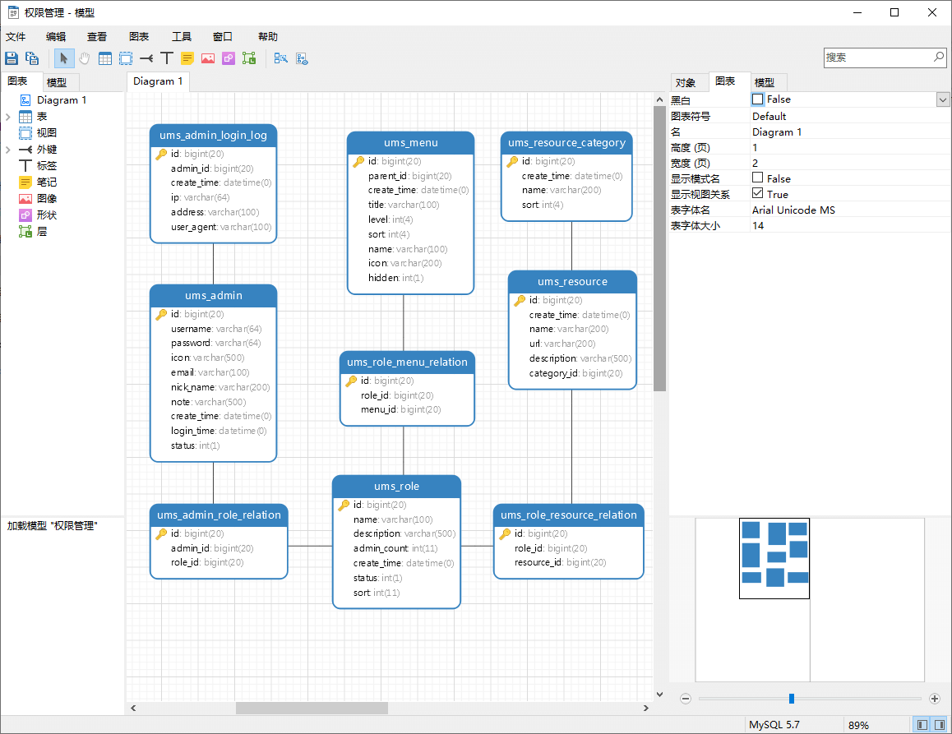This screenshot has height=734, width=952.
Task: Select 标签 item in the tree
Action: click(47, 166)
